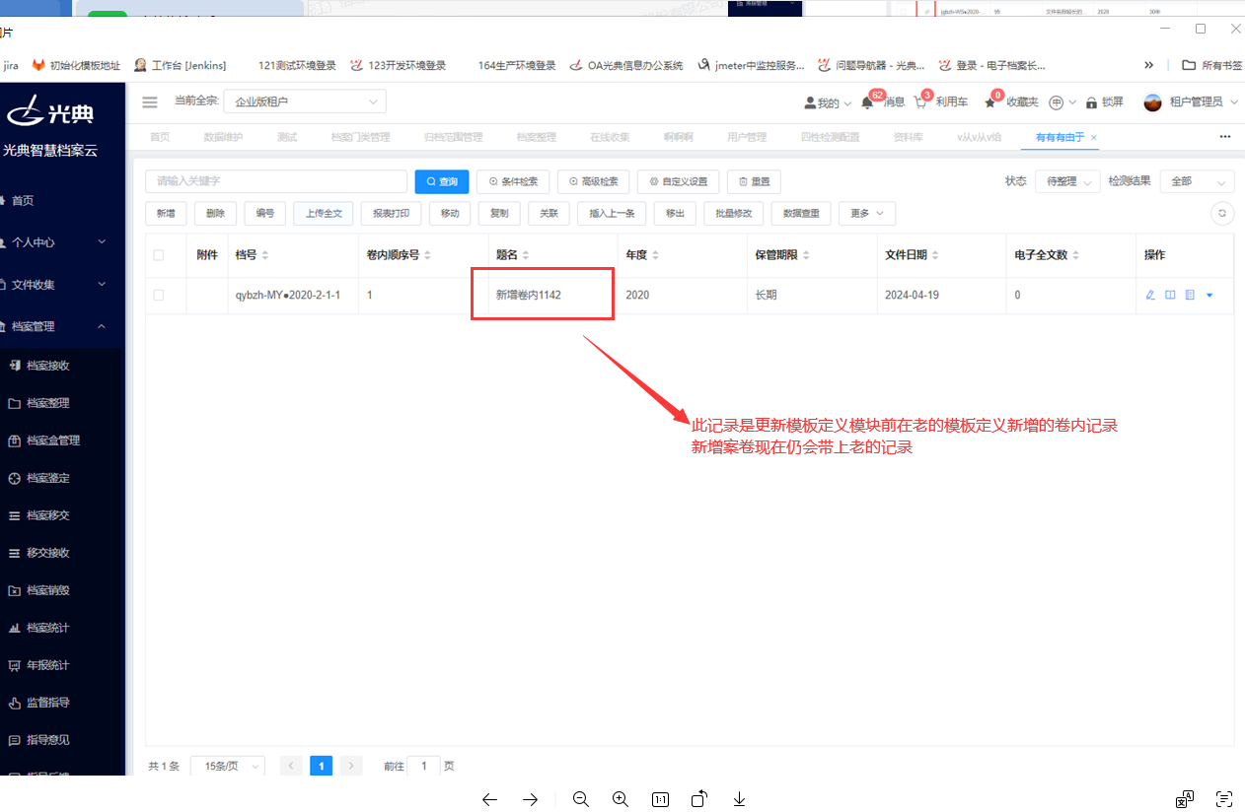Open the 收藏夹 star icon

(x=990, y=102)
